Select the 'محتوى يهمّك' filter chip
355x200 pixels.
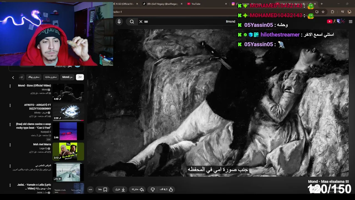click(x=34, y=77)
